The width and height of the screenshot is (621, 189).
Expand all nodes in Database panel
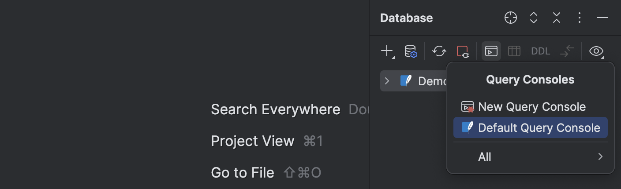click(x=534, y=18)
